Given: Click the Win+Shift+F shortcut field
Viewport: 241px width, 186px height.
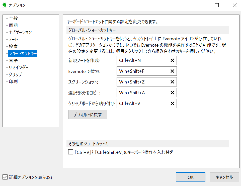Looking at the screenshot, I should pyautogui.click(x=147, y=71).
